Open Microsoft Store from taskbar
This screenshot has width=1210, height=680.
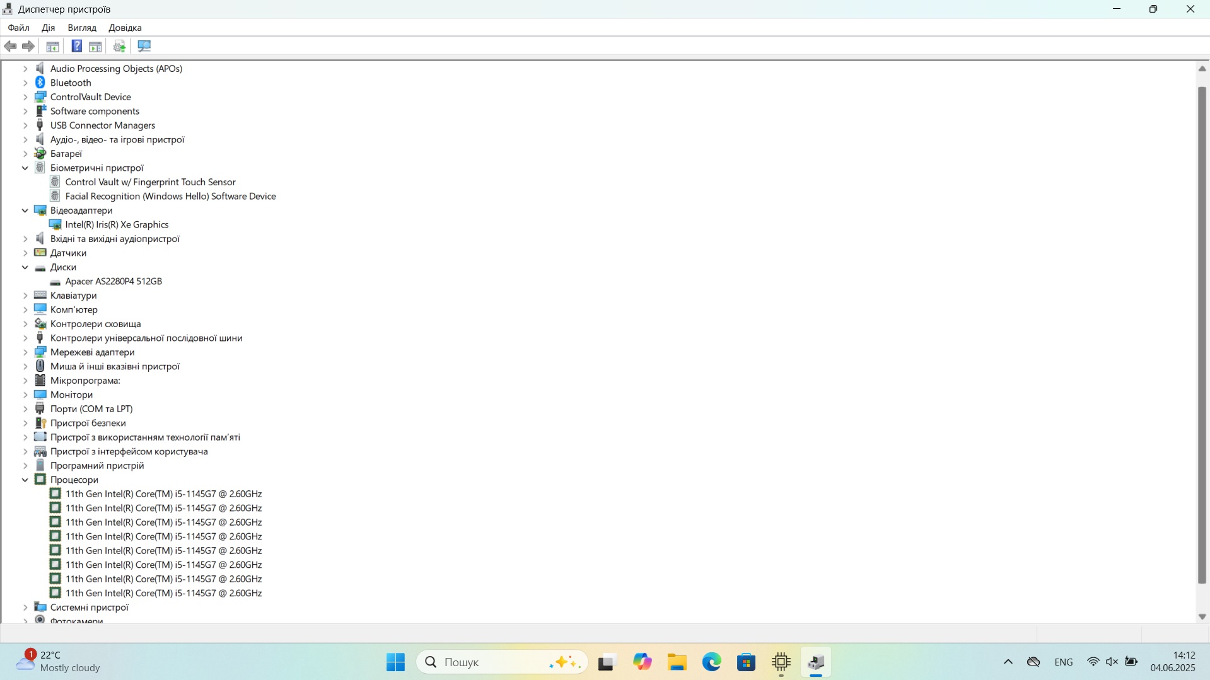[747, 662]
